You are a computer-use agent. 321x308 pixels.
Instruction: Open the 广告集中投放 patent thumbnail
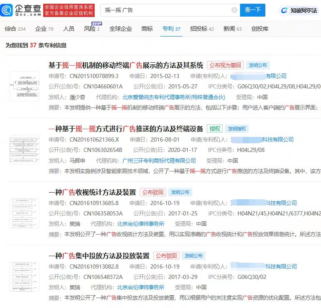coord(25,277)
